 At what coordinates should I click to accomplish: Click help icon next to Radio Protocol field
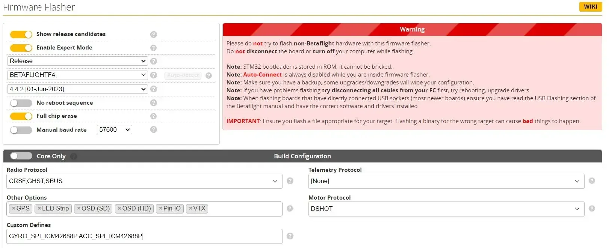click(290, 181)
